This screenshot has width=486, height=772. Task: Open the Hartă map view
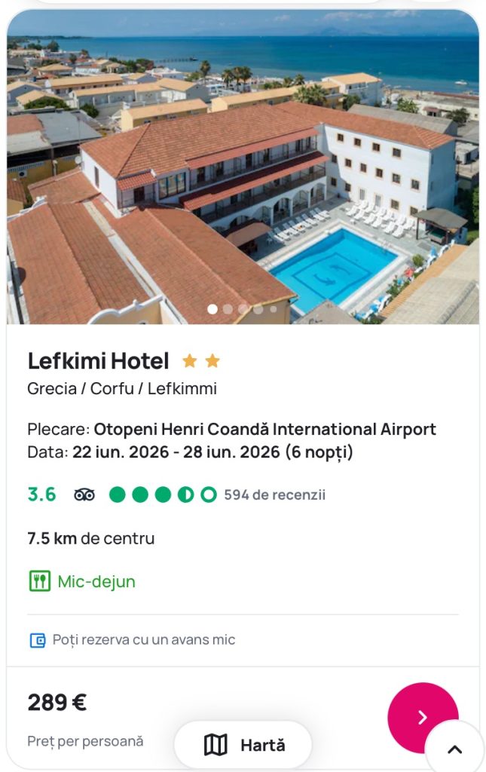(x=243, y=746)
